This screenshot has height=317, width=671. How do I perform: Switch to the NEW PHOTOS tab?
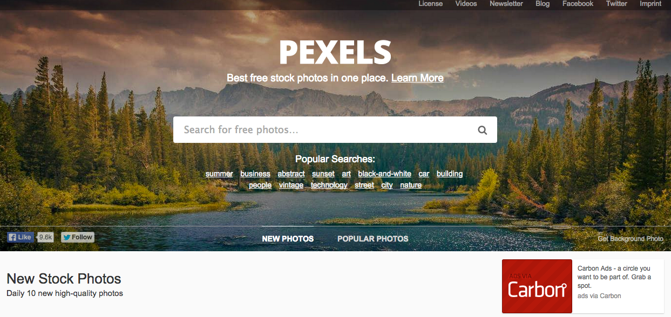pos(288,239)
